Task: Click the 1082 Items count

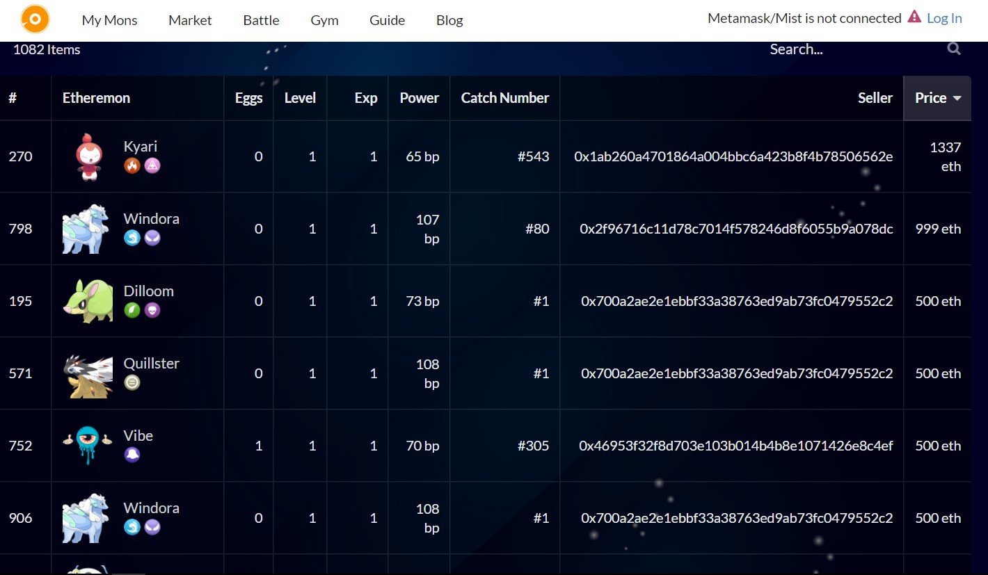Action: [47, 49]
